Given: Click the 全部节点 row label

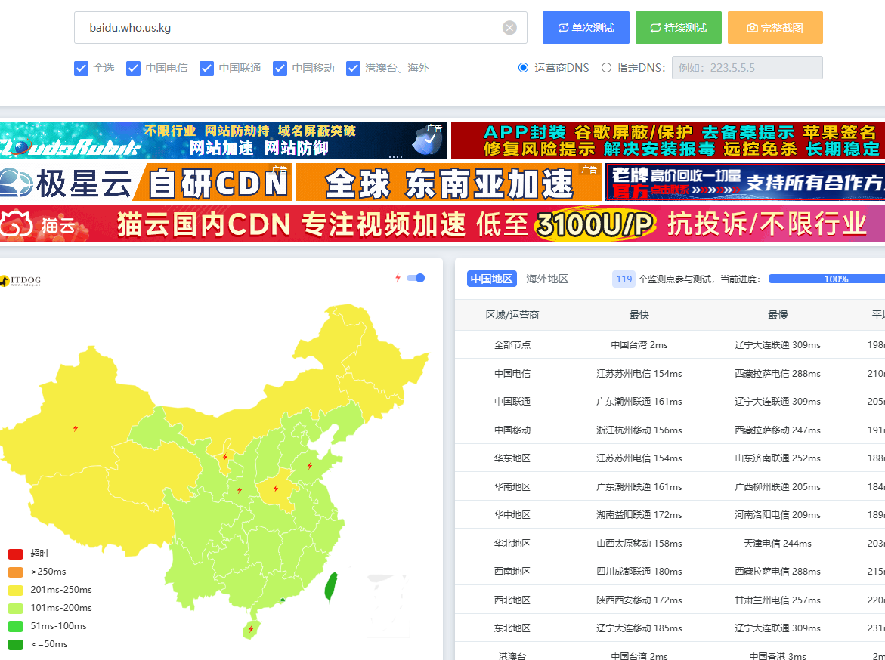Looking at the screenshot, I should pos(512,344).
